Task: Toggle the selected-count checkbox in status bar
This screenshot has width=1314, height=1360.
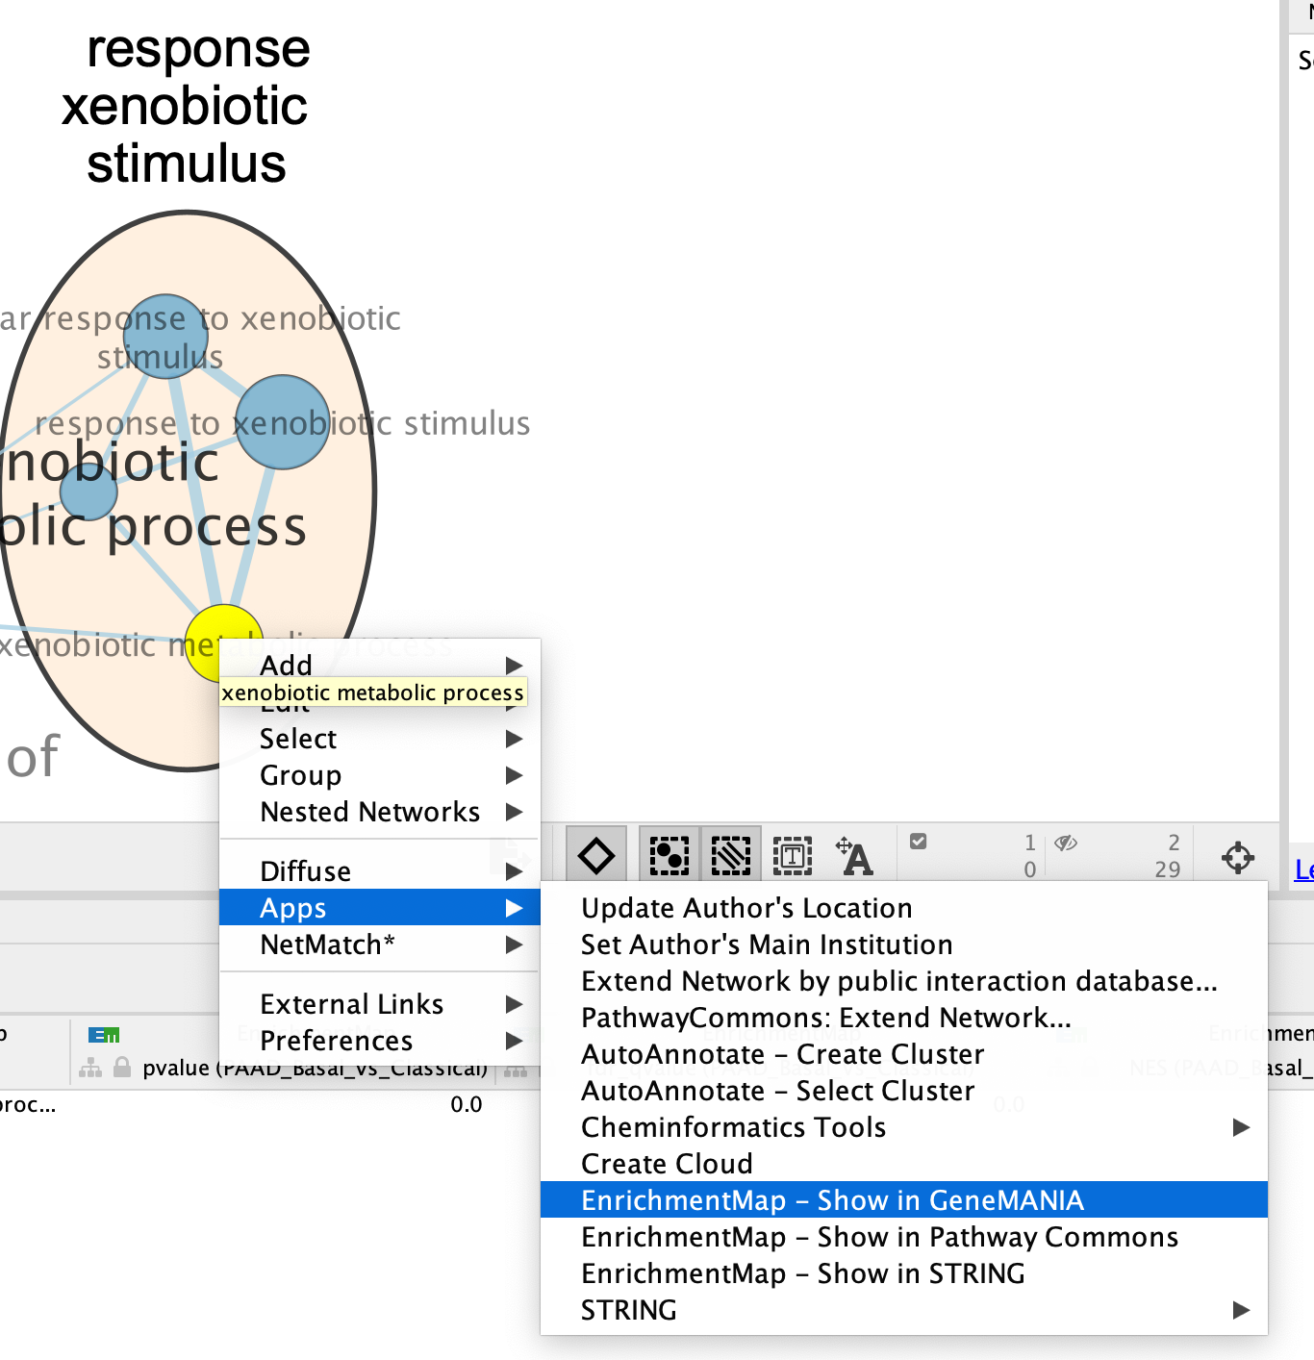Action: (x=919, y=842)
